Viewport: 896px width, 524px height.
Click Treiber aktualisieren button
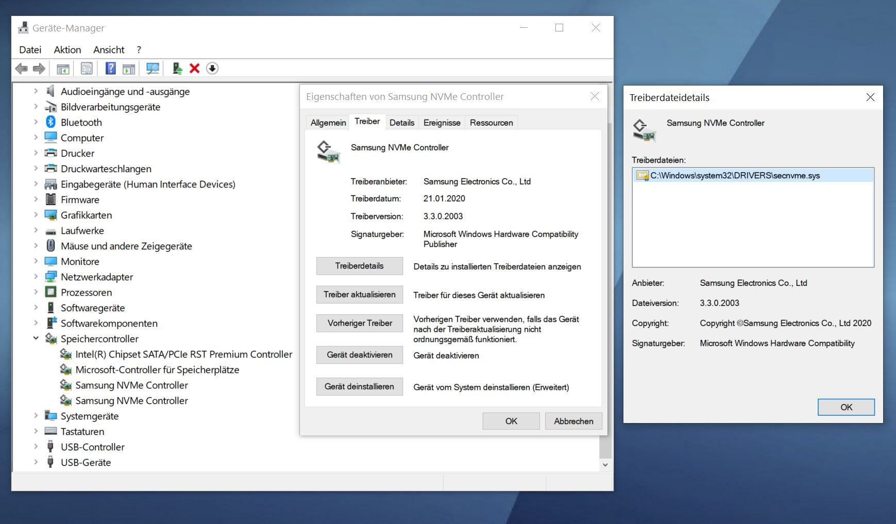[360, 295]
